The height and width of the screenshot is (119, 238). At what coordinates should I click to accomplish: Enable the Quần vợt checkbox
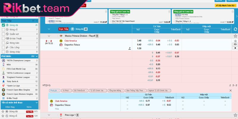pos(3,34)
